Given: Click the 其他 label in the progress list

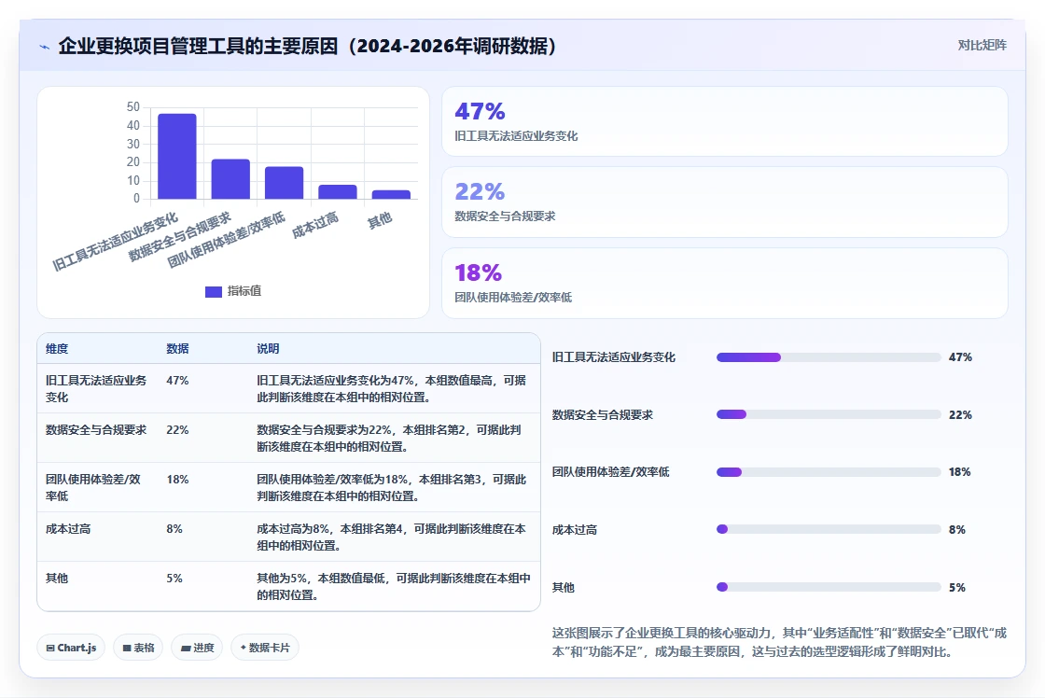Looking at the screenshot, I should [564, 587].
